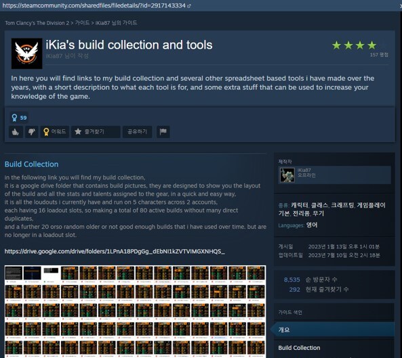Open the external link icon beside URL

click(x=189, y=5)
